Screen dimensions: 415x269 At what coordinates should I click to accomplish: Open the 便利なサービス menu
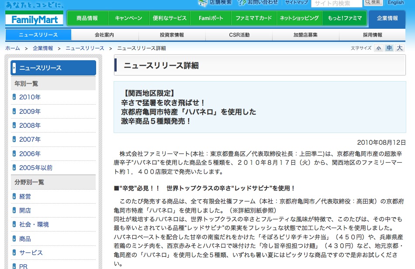pos(169,18)
